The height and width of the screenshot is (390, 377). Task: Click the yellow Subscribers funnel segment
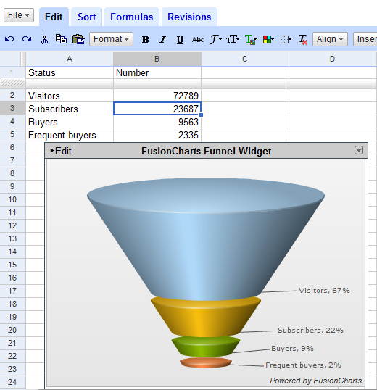point(206,317)
